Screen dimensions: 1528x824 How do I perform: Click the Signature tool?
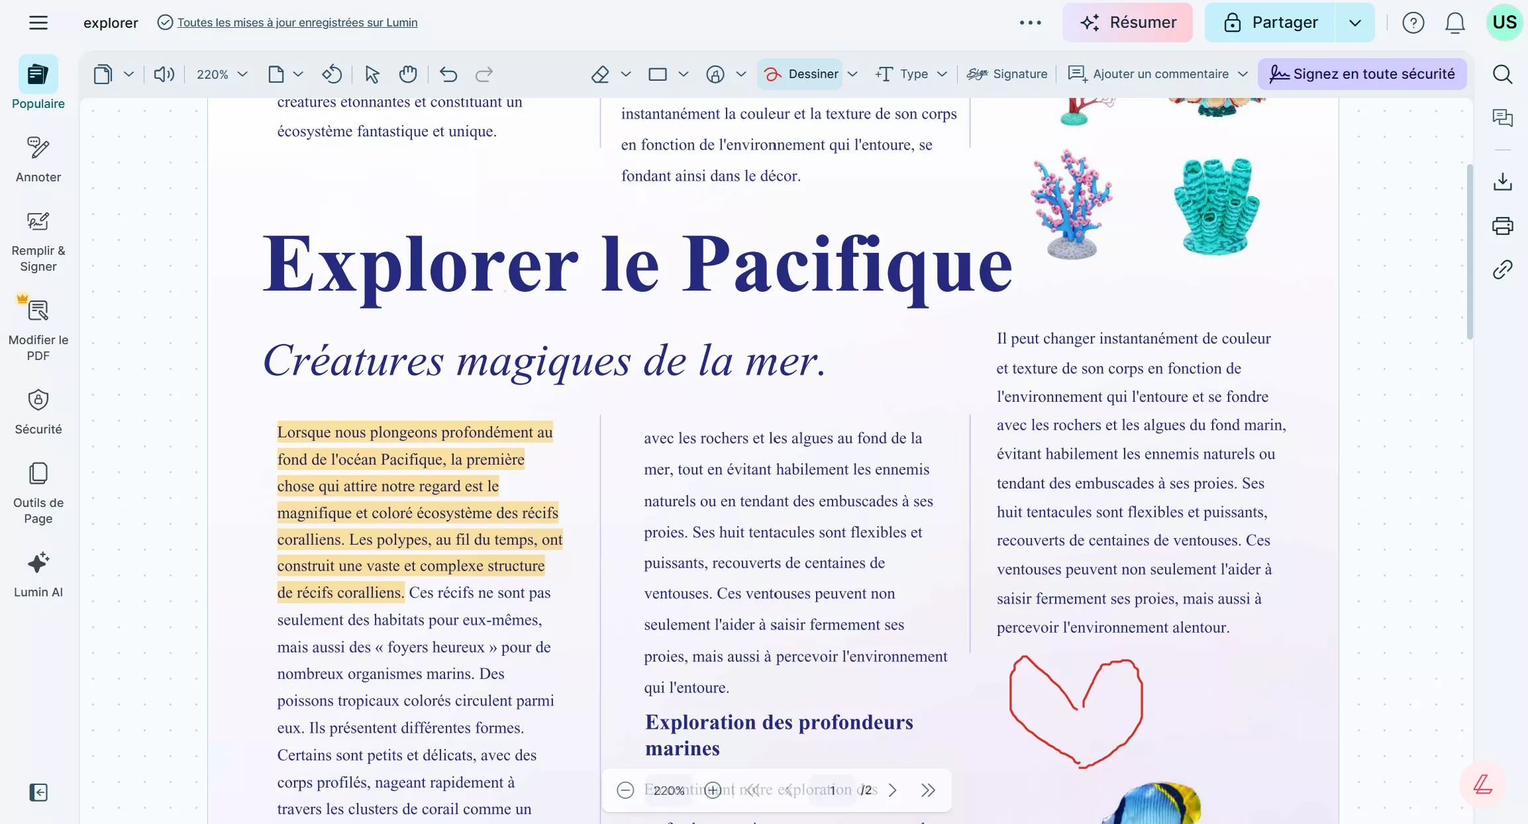1007,74
